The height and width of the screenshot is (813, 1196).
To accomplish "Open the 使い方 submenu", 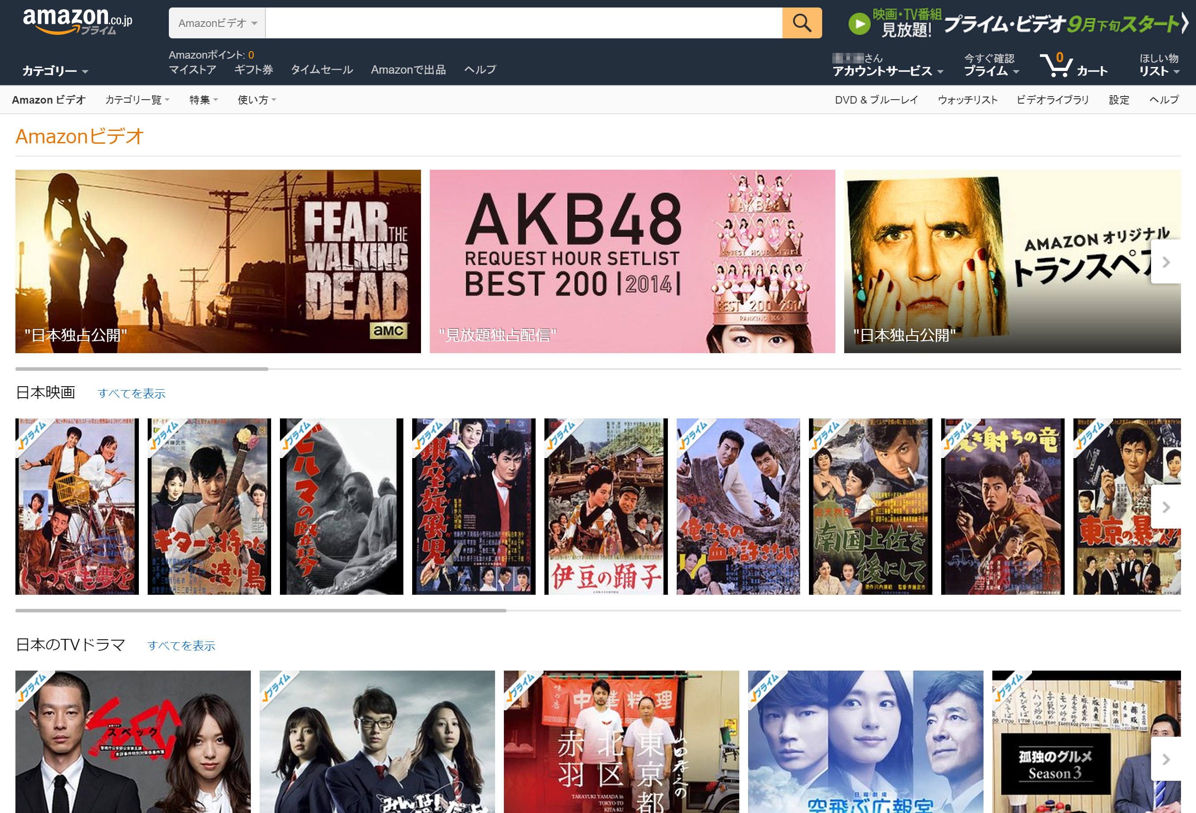I will click(x=257, y=100).
